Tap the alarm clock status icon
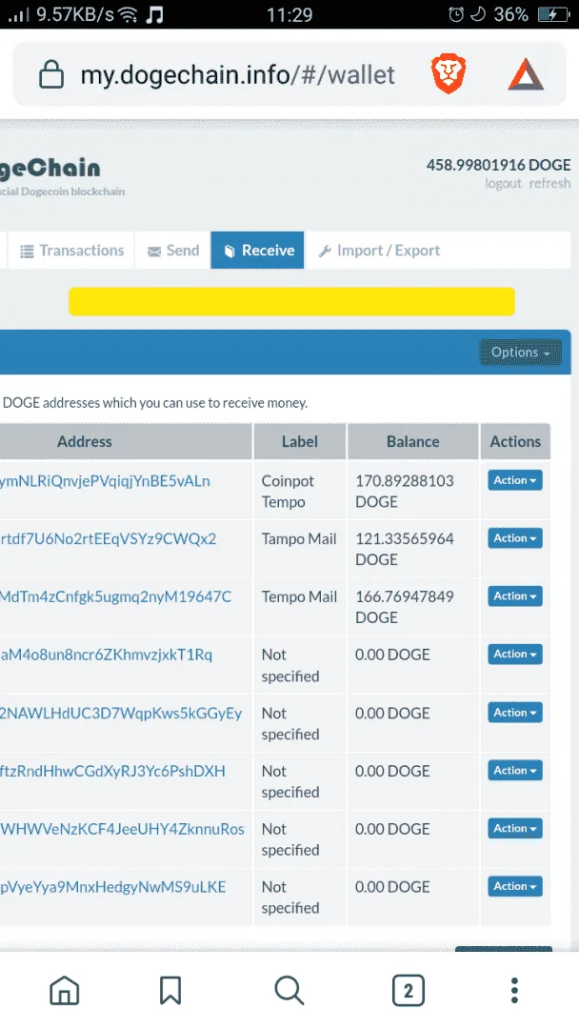The width and height of the screenshot is (579, 1029). [x=456, y=14]
